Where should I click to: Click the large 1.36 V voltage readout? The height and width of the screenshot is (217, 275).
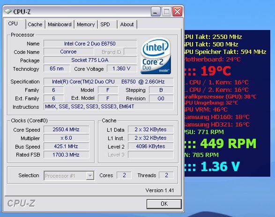[212, 166]
